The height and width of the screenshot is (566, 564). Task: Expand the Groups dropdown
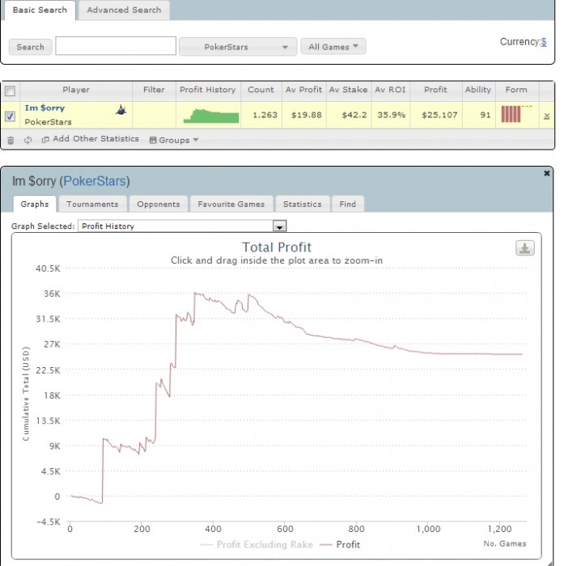[174, 140]
